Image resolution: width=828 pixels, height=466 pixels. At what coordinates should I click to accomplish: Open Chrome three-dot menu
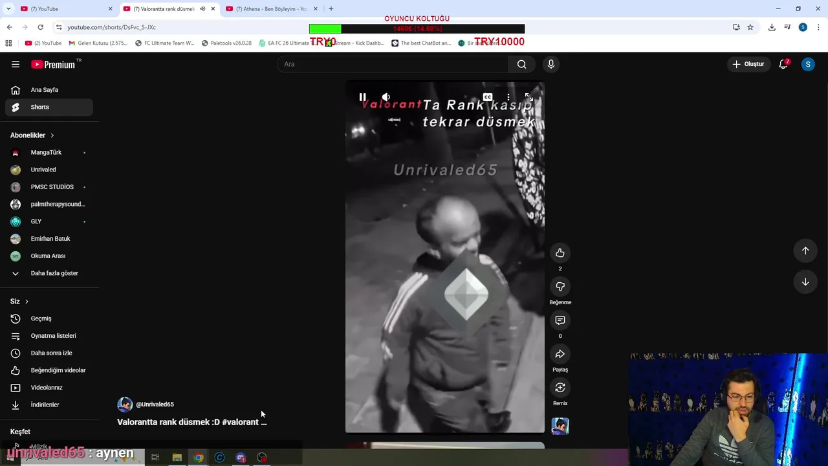click(x=819, y=27)
